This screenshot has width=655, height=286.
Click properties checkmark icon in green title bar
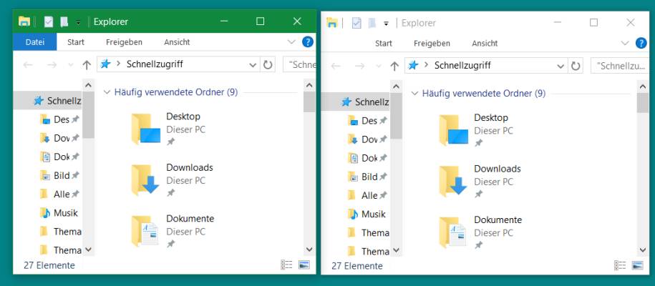(49, 21)
